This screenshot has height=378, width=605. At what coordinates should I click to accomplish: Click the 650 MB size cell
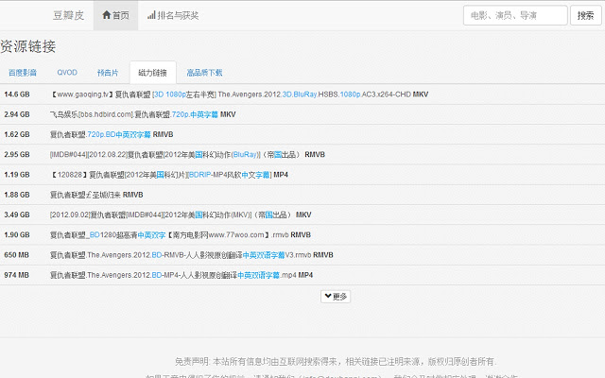pyautogui.click(x=17, y=255)
